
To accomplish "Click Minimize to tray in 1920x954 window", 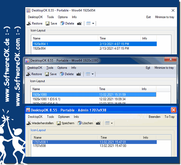I will pyautogui.click(x=165, y=17).
